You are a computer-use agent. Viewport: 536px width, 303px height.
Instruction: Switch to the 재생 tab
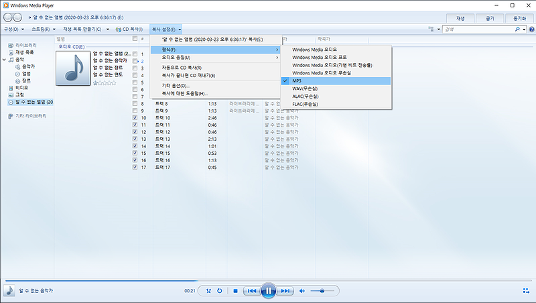coord(460,19)
